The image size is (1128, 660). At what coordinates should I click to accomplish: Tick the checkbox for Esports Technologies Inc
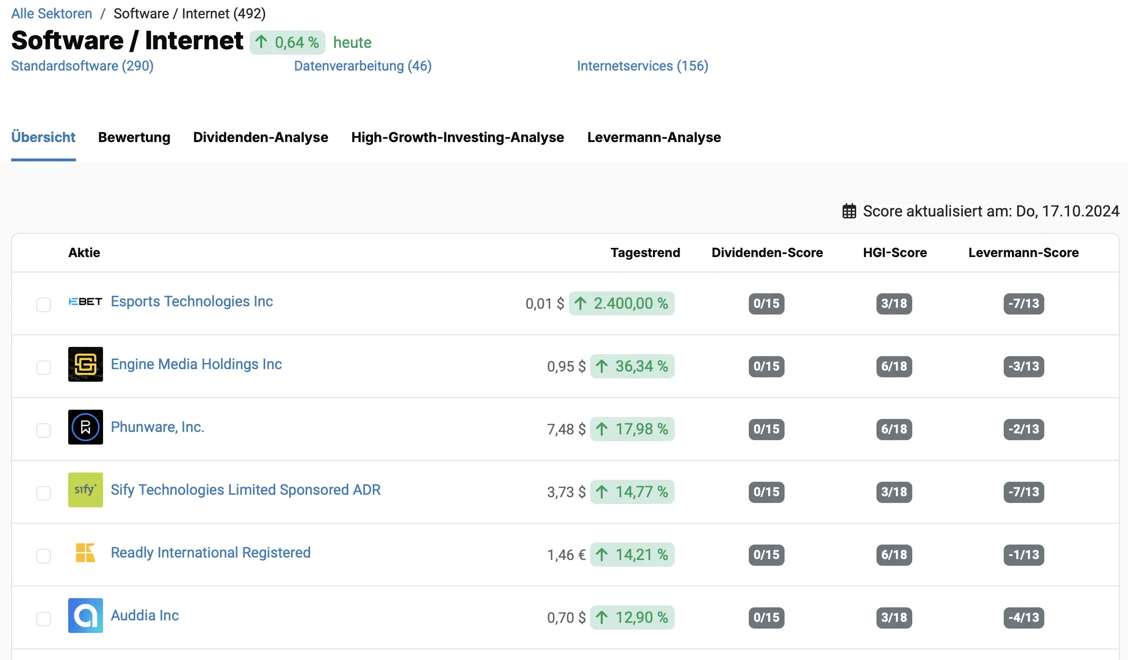tap(44, 305)
